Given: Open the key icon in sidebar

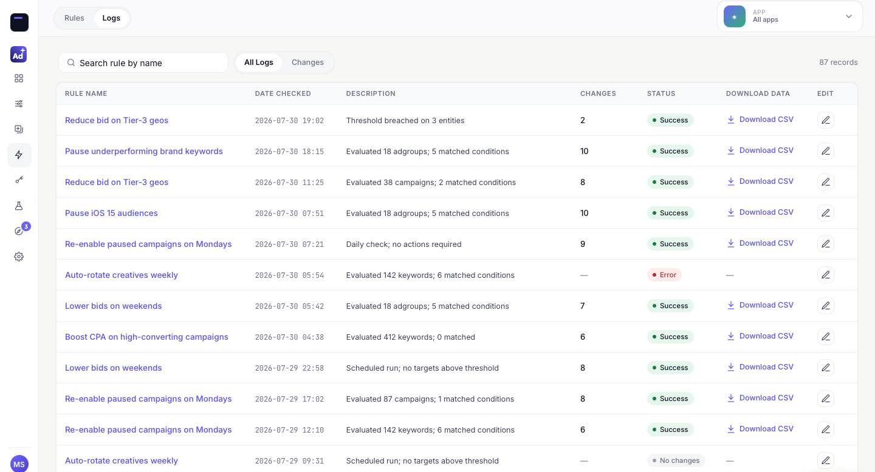Looking at the screenshot, I should (x=19, y=180).
